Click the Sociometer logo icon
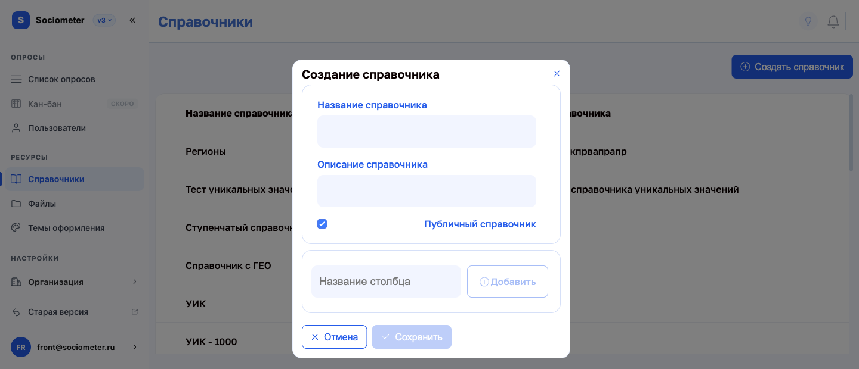This screenshot has height=369, width=859. [21, 20]
